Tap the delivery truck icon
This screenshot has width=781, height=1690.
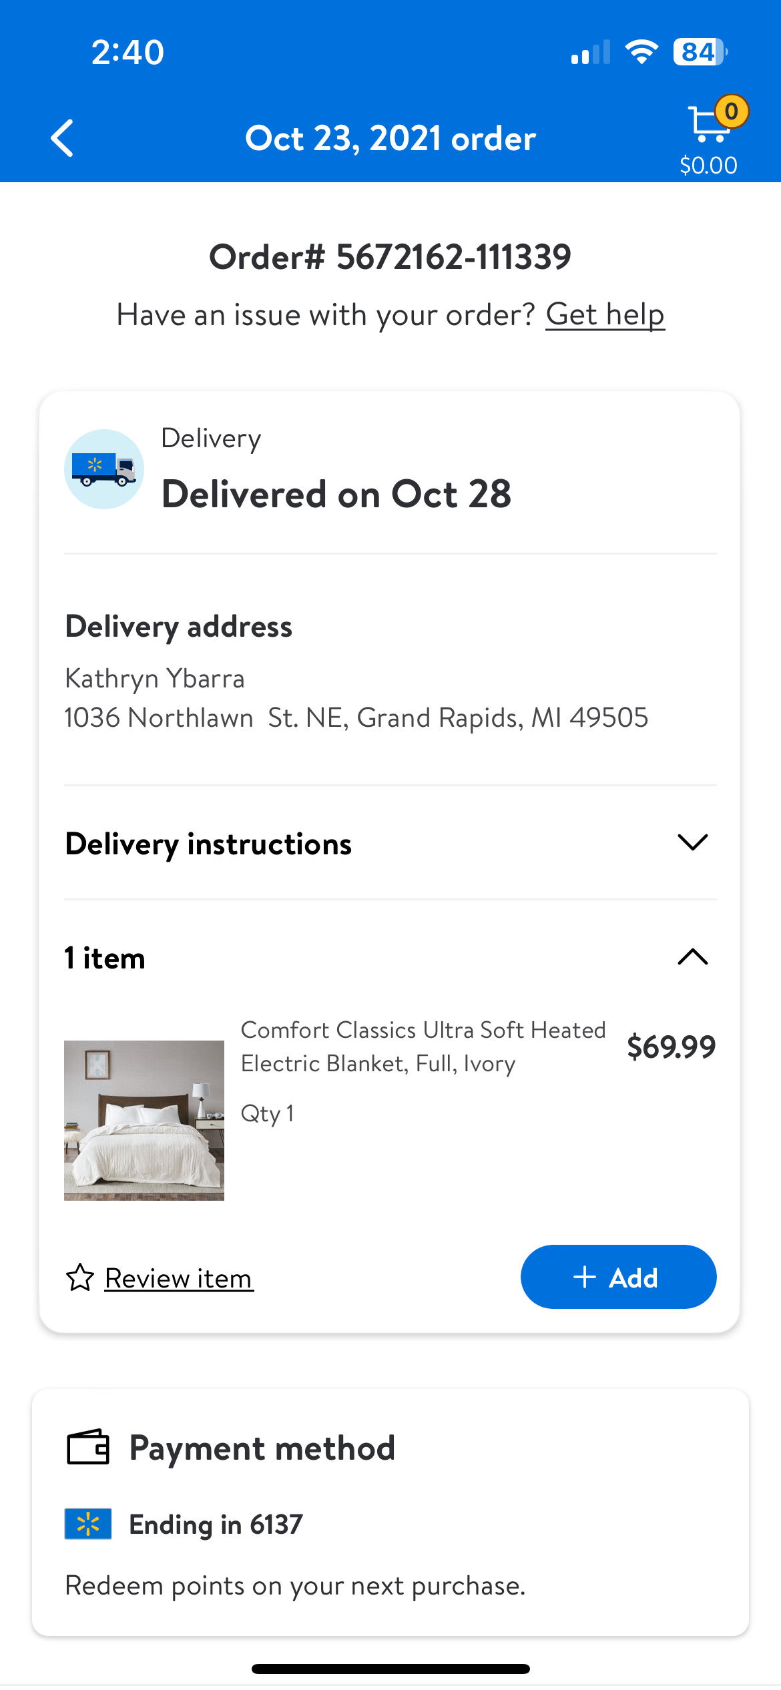point(104,469)
